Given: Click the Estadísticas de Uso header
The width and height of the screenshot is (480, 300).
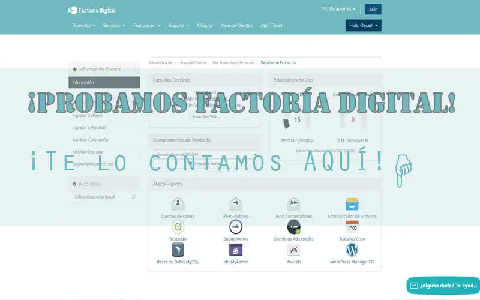Looking at the screenshot, I should 325,80.
